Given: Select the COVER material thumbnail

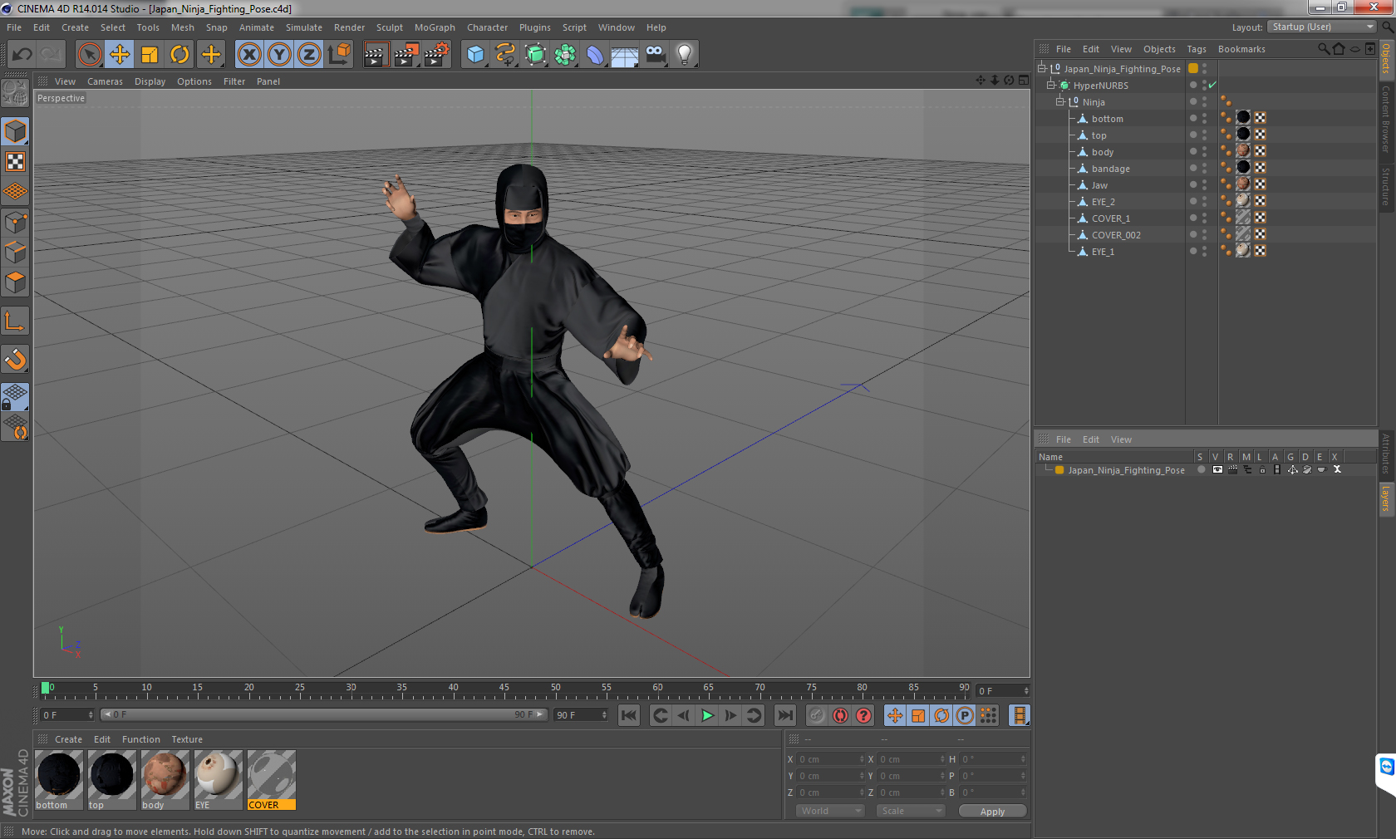Looking at the screenshot, I should click(271, 779).
